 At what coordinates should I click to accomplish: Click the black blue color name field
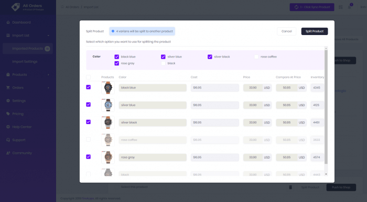coord(153,87)
